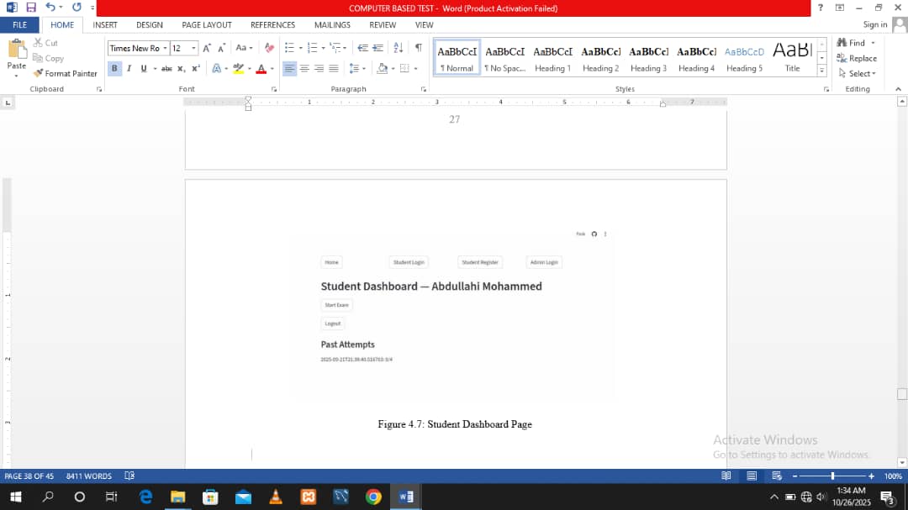This screenshot has width=908, height=510.
Task: Toggle Bold formatting
Action: [115, 69]
